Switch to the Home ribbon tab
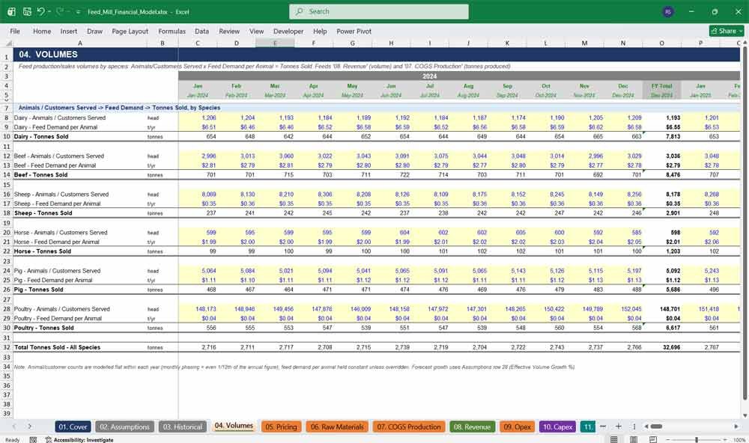The height and width of the screenshot is (443, 749). [42, 31]
